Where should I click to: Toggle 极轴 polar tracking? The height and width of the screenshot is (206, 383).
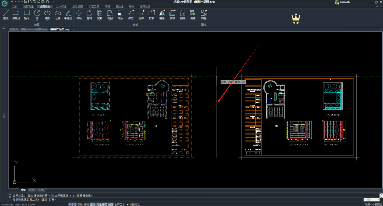click(80, 204)
